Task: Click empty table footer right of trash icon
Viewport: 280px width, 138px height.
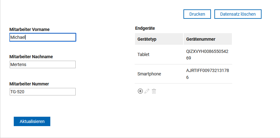Action: [x=195, y=91]
